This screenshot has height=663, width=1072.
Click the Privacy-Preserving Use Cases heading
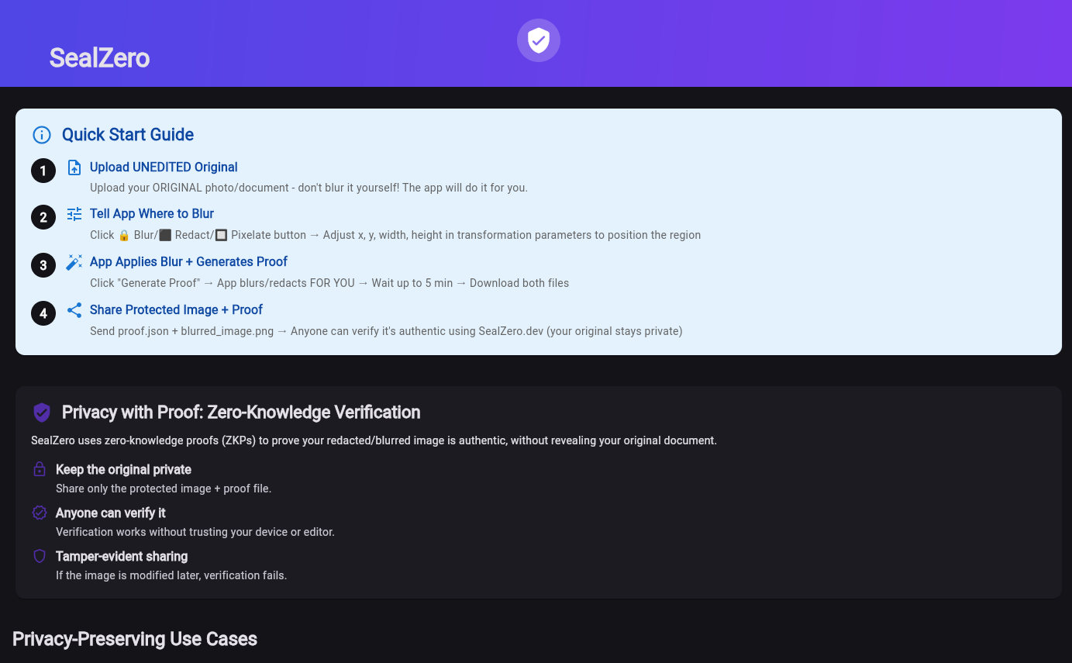134,639
